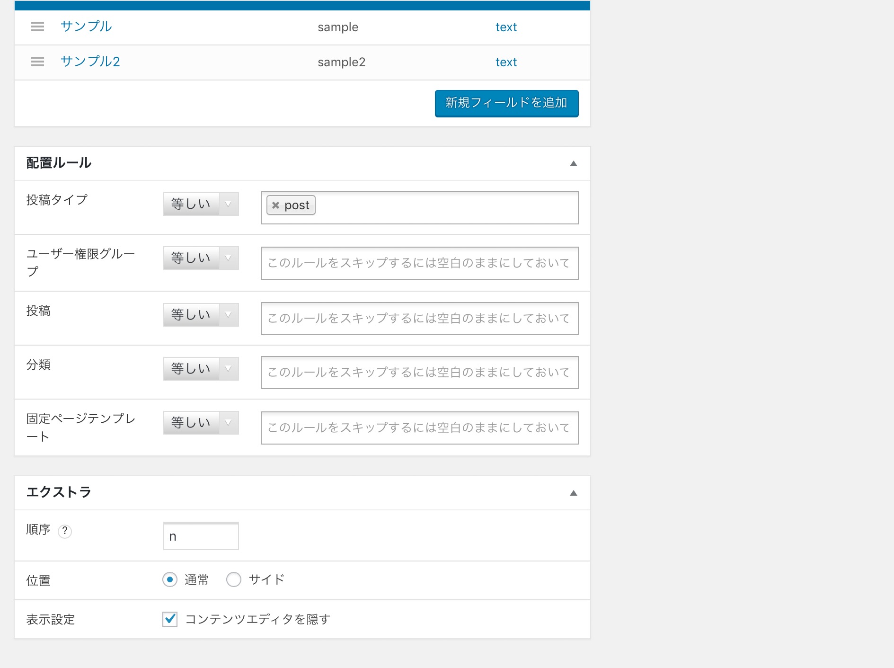Remove the post tag with its x icon
The width and height of the screenshot is (894, 668).
[275, 205]
